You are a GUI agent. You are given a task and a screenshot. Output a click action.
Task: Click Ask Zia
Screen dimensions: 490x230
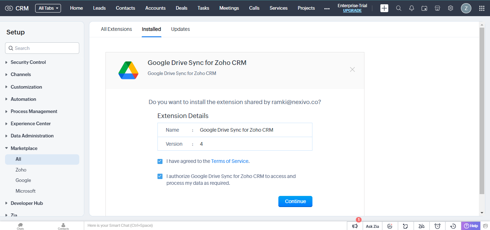click(x=372, y=226)
